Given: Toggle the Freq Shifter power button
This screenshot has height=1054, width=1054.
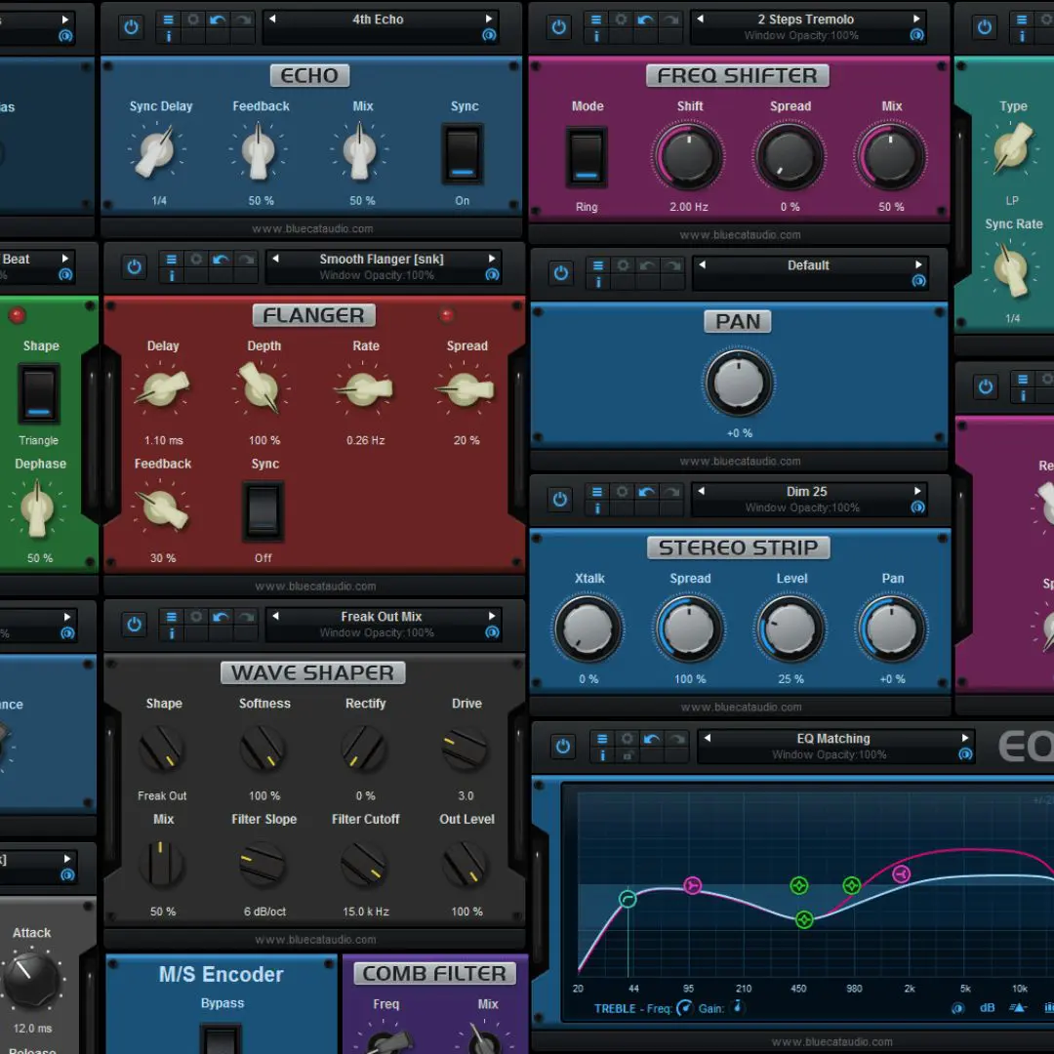Looking at the screenshot, I should click(558, 27).
